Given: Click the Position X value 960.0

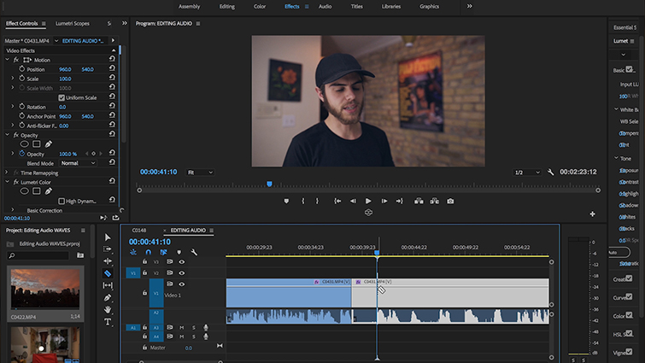Looking at the screenshot, I should [65, 69].
